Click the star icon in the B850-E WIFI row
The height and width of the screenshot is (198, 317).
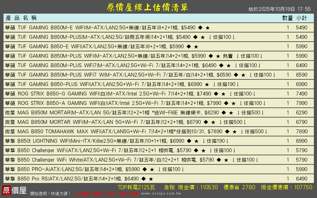coord(196,47)
